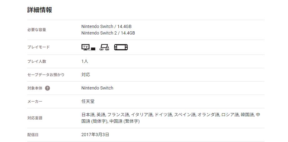Click the TV mode play icon
The width and height of the screenshot is (288, 142).
(x=88, y=47)
